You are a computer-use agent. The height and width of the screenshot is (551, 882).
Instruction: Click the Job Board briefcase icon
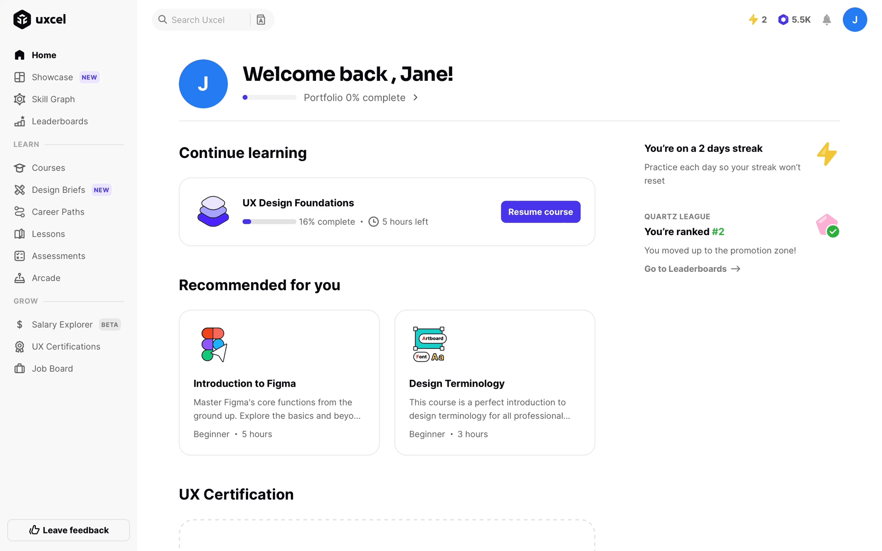click(19, 369)
